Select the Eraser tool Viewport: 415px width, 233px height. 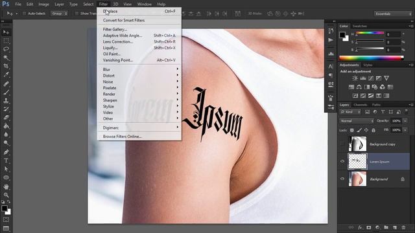click(x=6, y=118)
